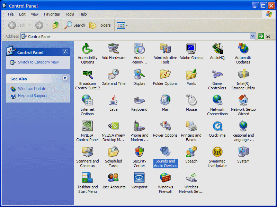Collapse the See Also sidebar section
The image size is (277, 207).
coord(65,79)
